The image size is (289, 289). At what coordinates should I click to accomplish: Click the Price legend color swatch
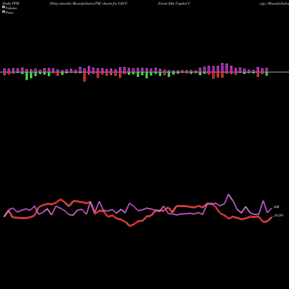point(3,12)
